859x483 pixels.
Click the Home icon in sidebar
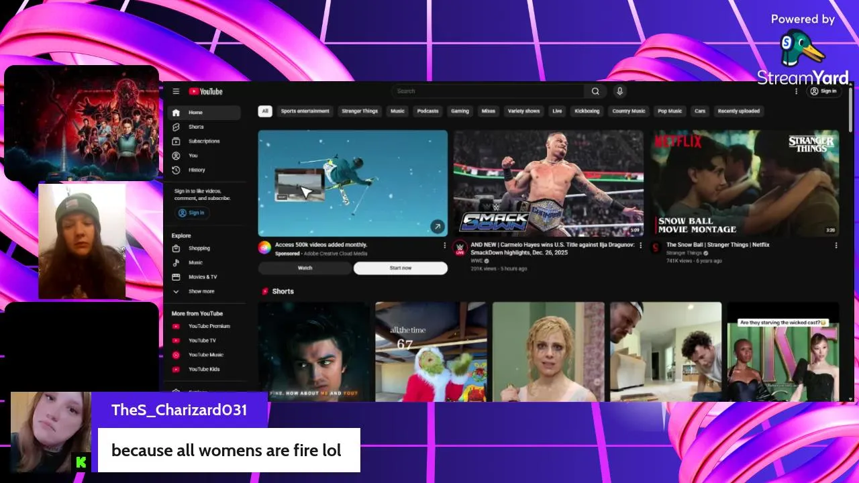[x=176, y=113]
